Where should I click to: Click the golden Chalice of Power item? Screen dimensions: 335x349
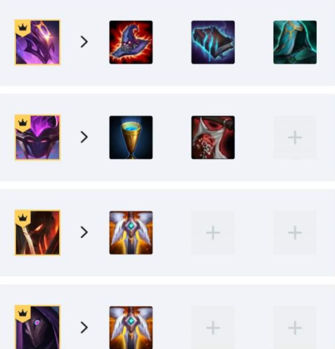click(x=131, y=137)
